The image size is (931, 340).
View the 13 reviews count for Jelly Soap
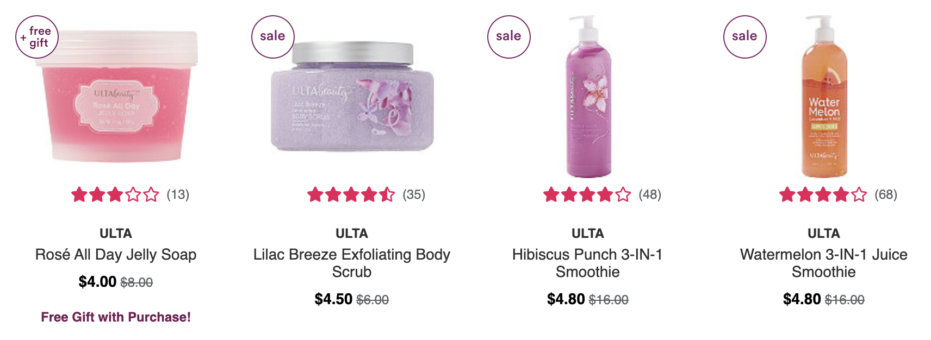click(178, 194)
